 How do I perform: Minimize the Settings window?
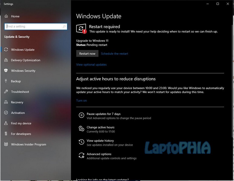click(x=208, y=4)
